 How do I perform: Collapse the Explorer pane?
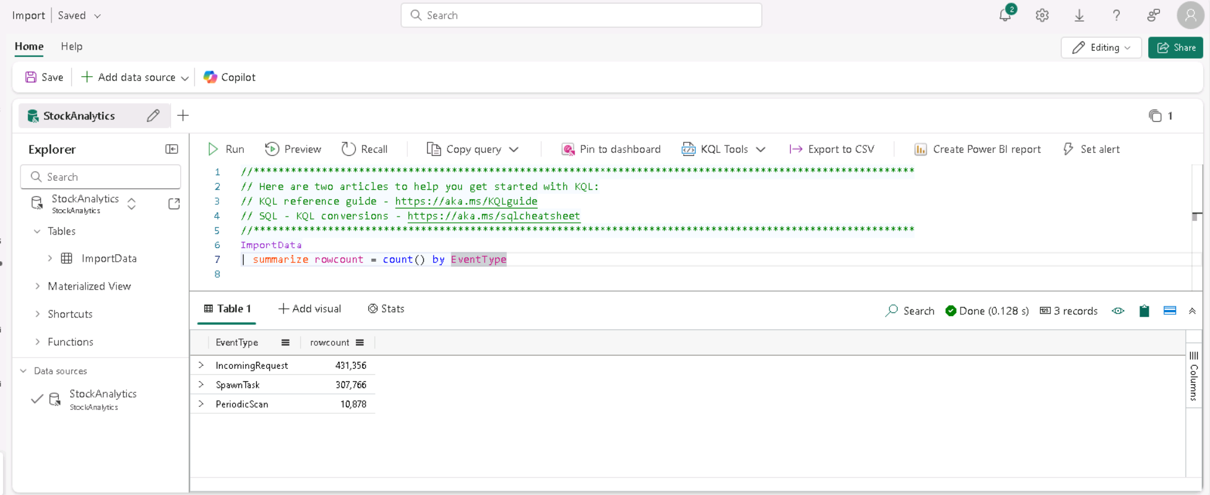pos(172,149)
